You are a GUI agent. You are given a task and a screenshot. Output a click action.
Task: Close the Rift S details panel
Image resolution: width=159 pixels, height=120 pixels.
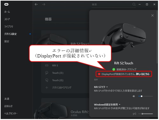tap(152, 16)
